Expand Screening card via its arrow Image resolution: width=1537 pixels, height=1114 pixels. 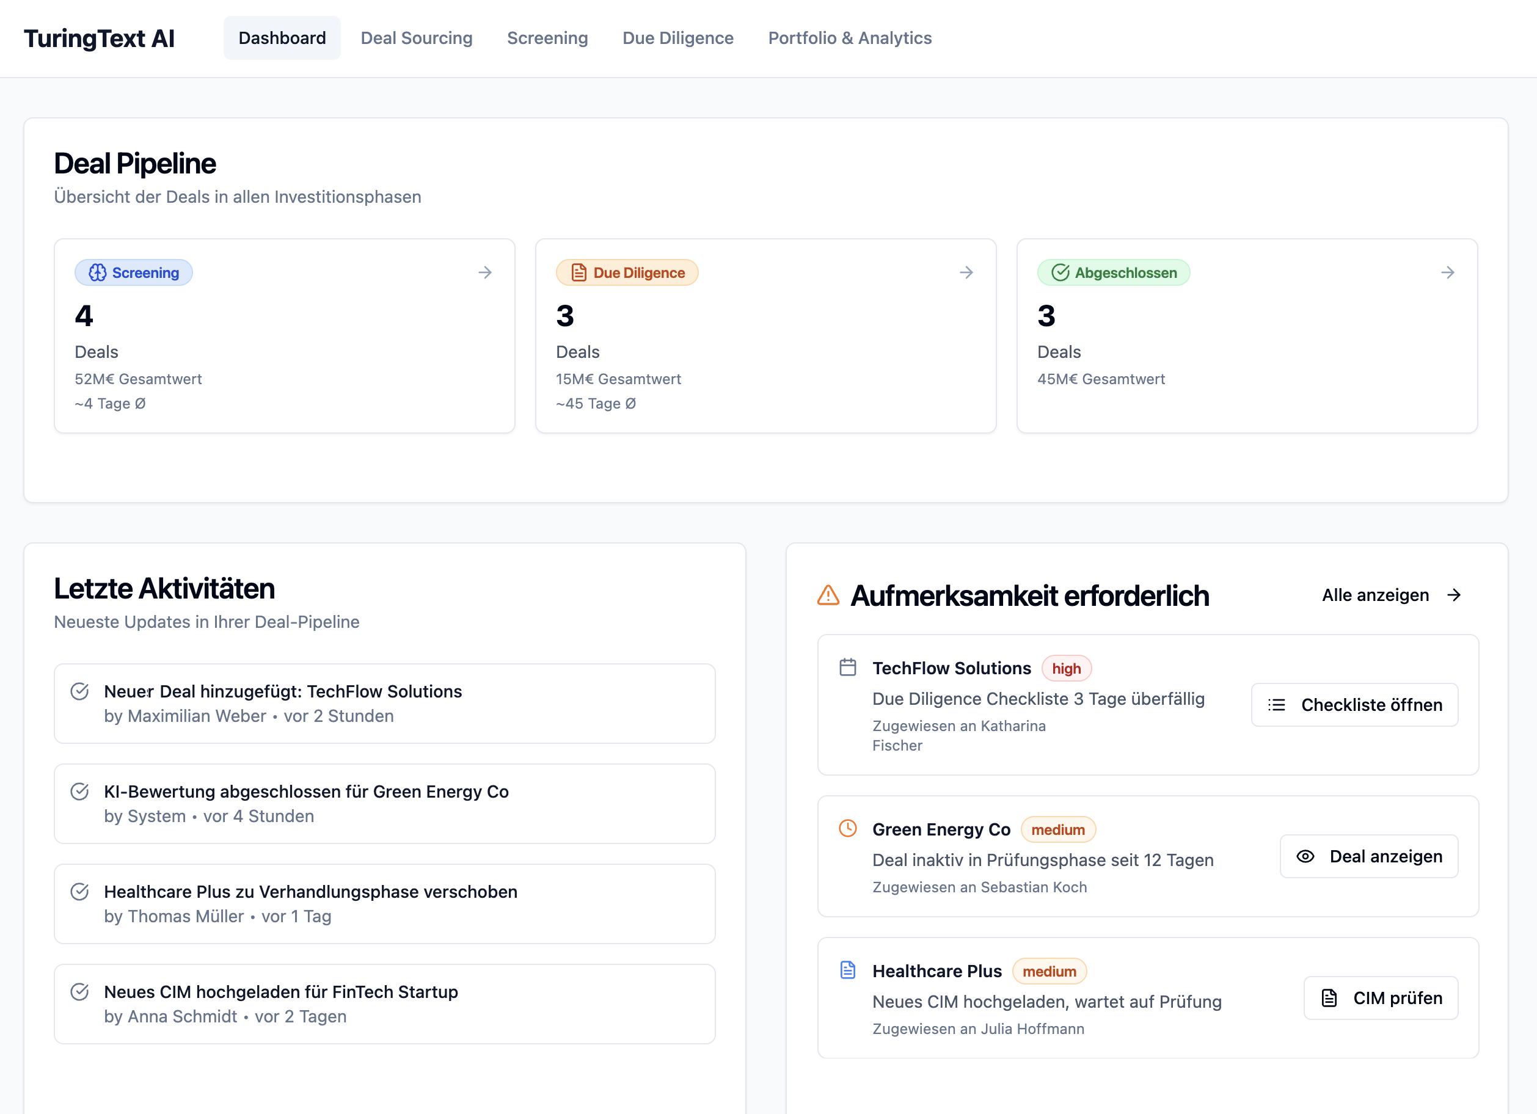click(x=484, y=272)
